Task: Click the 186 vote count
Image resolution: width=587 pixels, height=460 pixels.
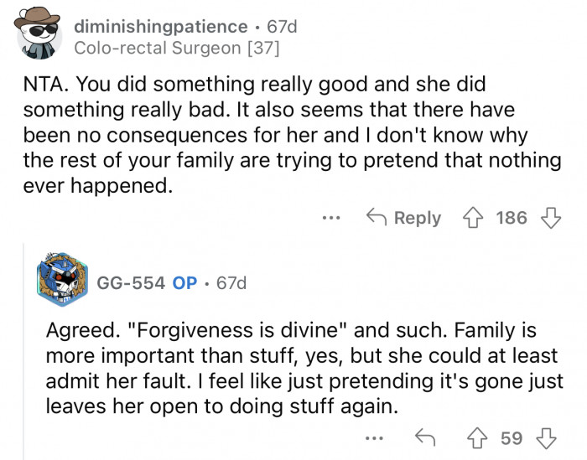Action: click(x=512, y=218)
